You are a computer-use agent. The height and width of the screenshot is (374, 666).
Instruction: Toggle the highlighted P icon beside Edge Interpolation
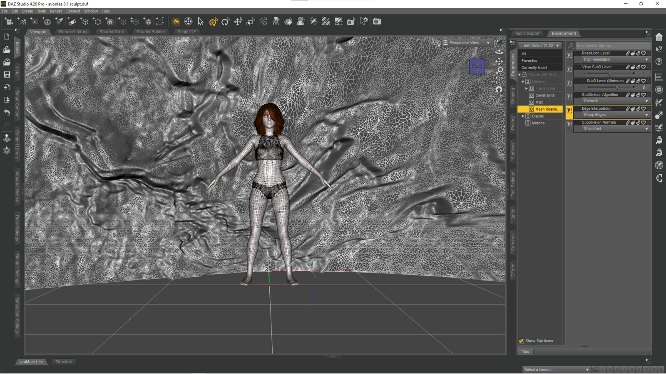pyautogui.click(x=569, y=111)
